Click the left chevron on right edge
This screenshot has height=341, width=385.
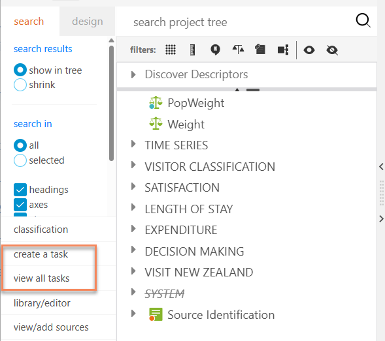381,166
